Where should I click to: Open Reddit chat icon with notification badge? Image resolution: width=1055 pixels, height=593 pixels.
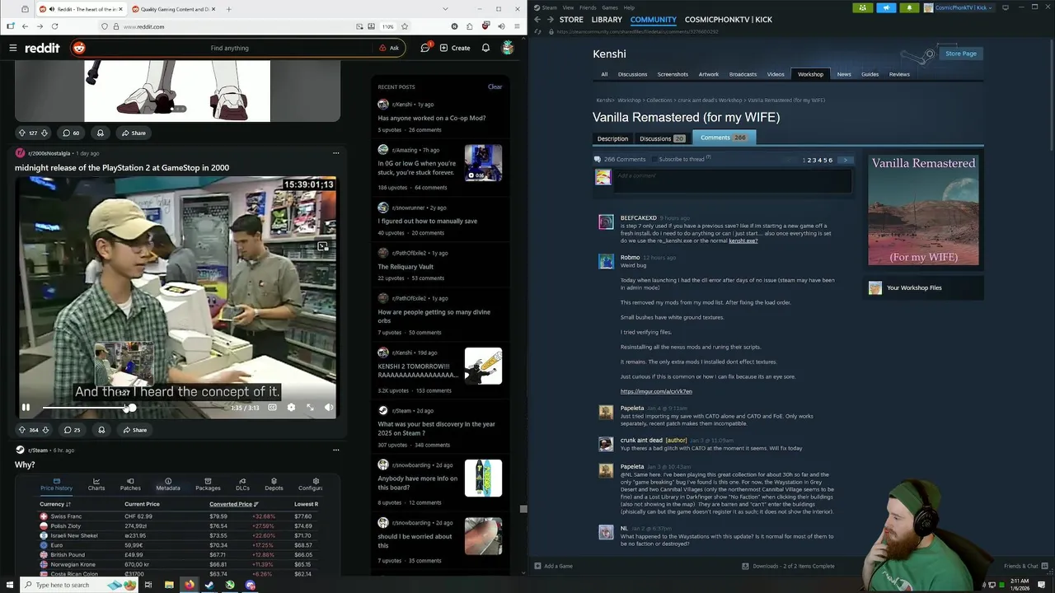pos(425,48)
